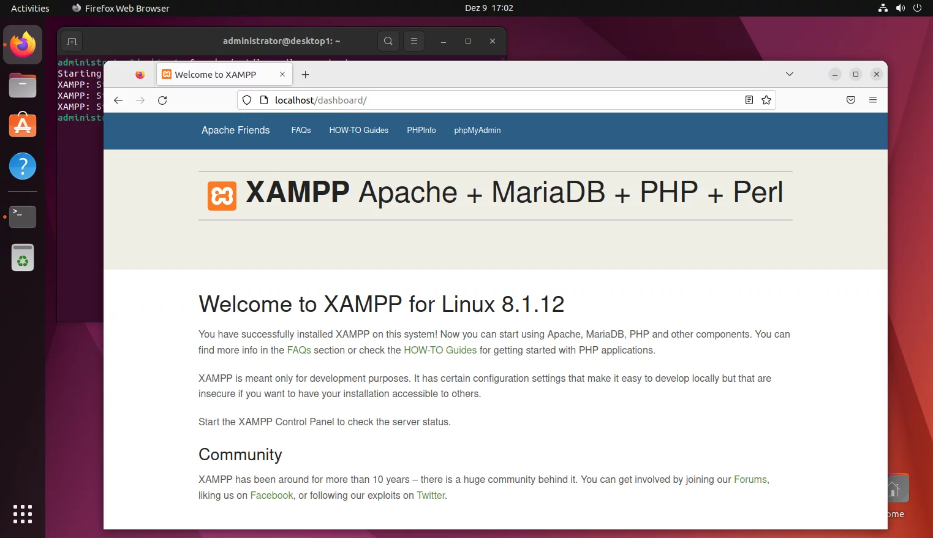Open the Twitter community link
Viewport: 933px width, 538px height.
pos(431,495)
